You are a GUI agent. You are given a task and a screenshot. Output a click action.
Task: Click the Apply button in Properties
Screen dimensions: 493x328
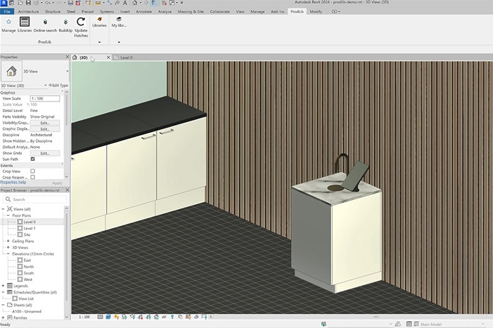click(57, 183)
